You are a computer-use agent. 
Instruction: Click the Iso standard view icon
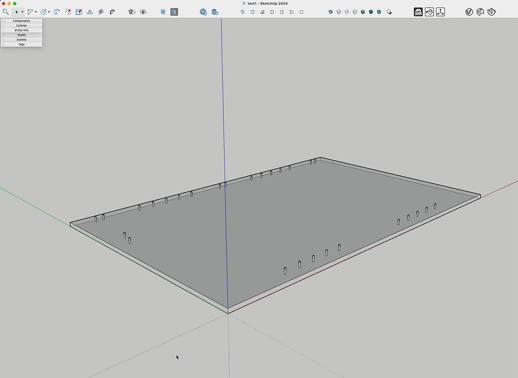(243, 12)
